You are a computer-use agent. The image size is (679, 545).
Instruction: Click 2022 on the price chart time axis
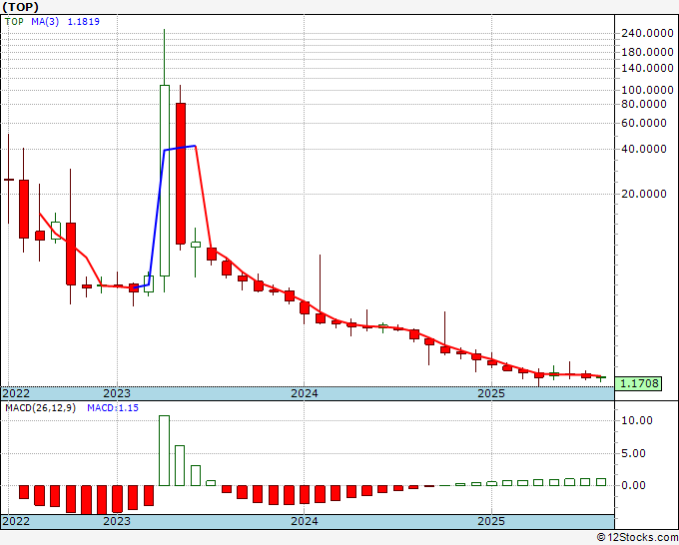click(16, 393)
